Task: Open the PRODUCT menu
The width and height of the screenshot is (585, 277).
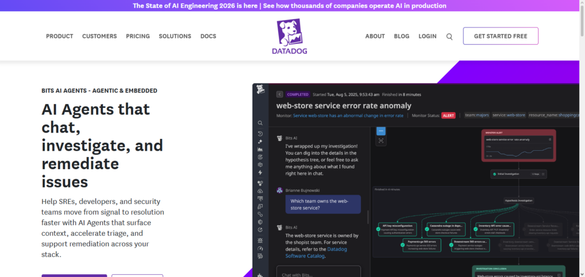Action: click(x=59, y=36)
